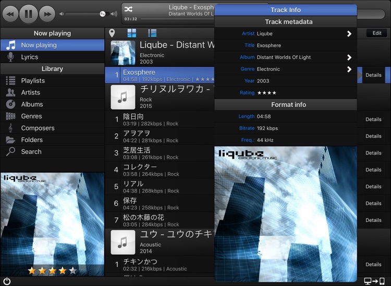Viewport: 391px width, 286px height.
Task: Rate with the fifth star on artwork
Action: click(72, 270)
